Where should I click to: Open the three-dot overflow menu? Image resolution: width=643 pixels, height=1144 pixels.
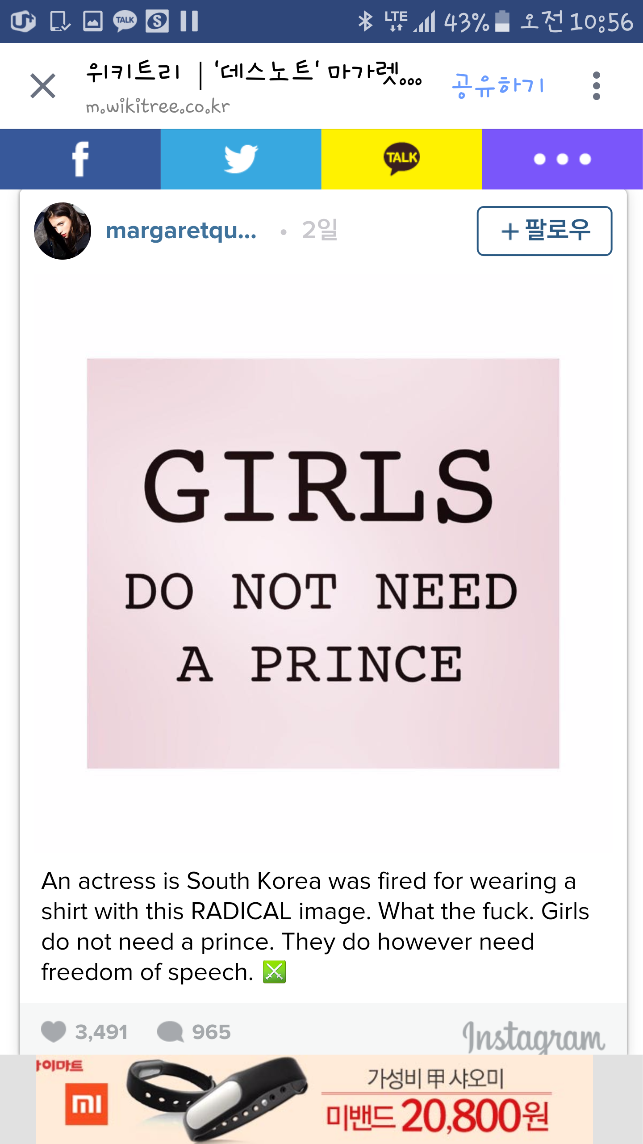coord(596,85)
